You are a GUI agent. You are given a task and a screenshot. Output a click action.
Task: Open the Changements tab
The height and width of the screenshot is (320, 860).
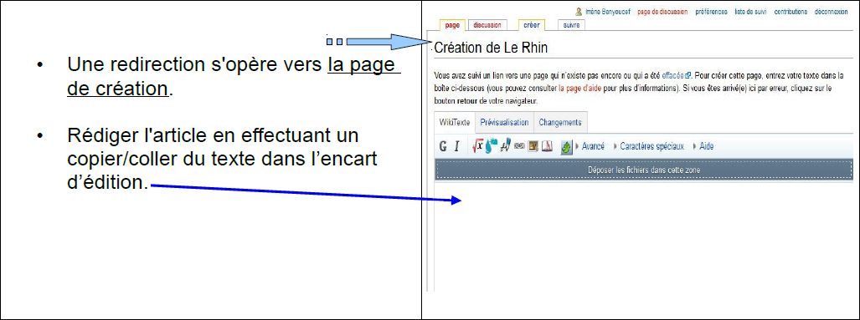[x=560, y=123]
